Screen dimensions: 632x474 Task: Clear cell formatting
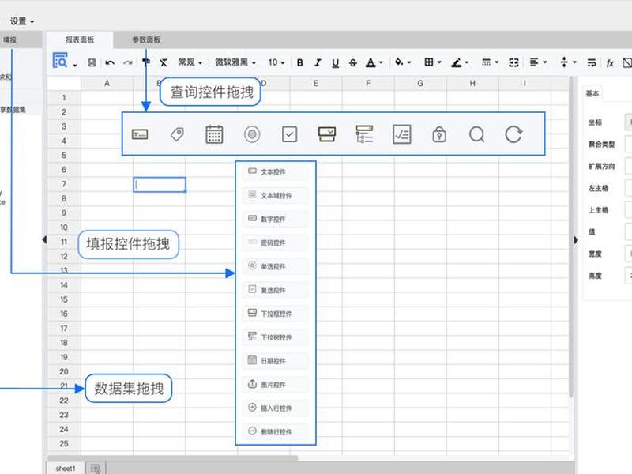coord(164,62)
